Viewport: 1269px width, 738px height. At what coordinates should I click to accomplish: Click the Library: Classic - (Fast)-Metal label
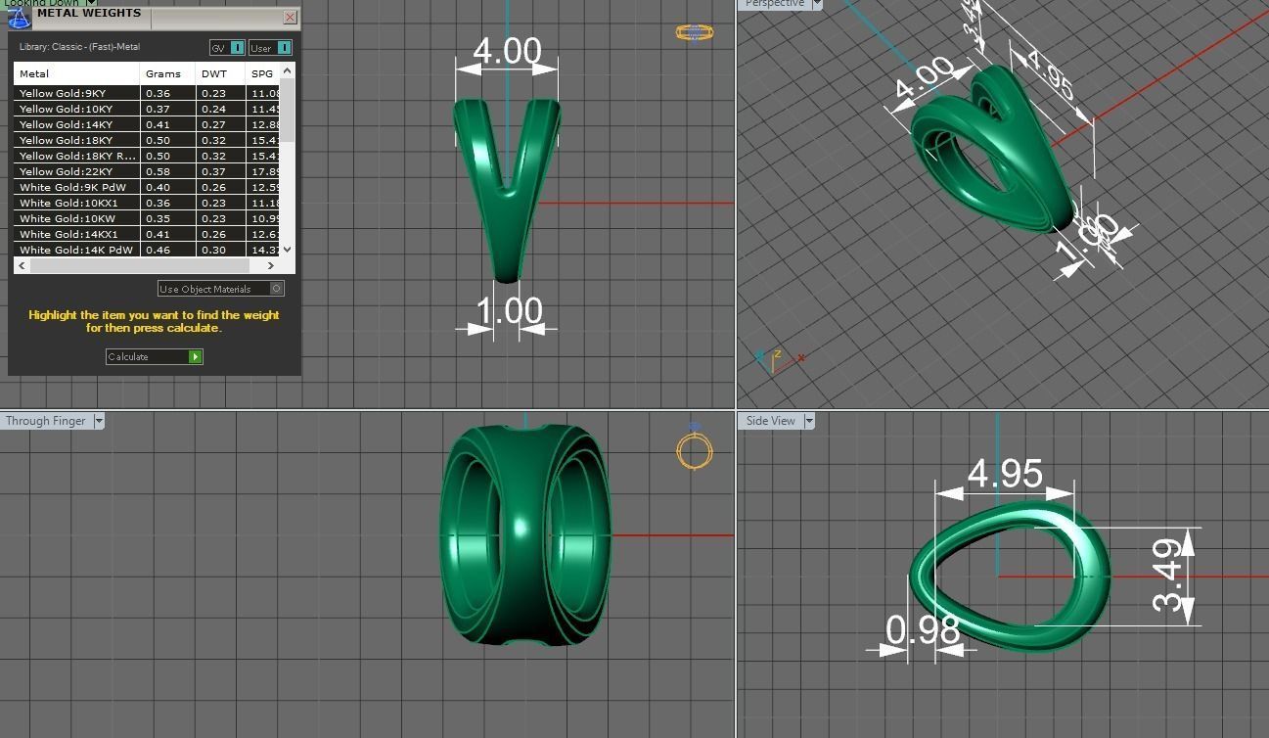click(x=79, y=47)
